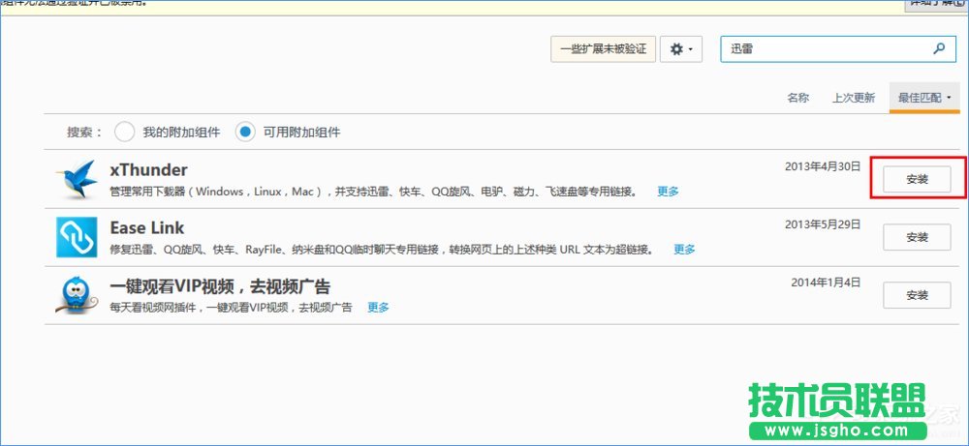Install the xThunder add-on
This screenshot has width=969, height=446.
[917, 180]
